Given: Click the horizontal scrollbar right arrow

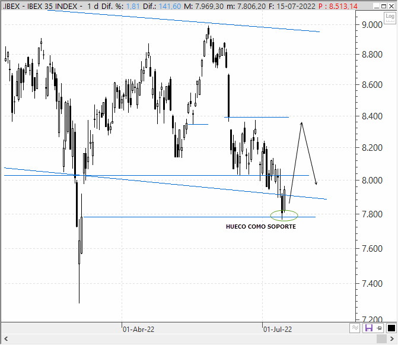Looking at the screenshot, I should point(391,338).
